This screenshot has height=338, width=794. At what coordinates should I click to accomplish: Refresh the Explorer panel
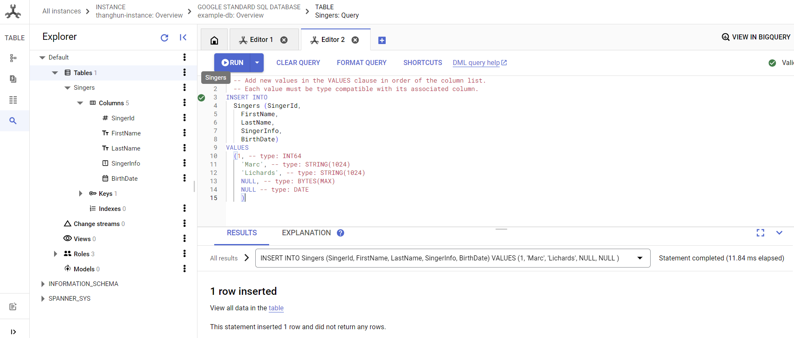(164, 38)
